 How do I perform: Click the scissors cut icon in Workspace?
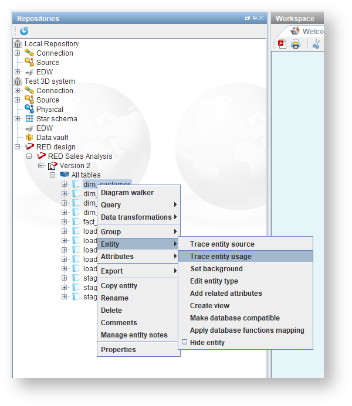[316, 45]
